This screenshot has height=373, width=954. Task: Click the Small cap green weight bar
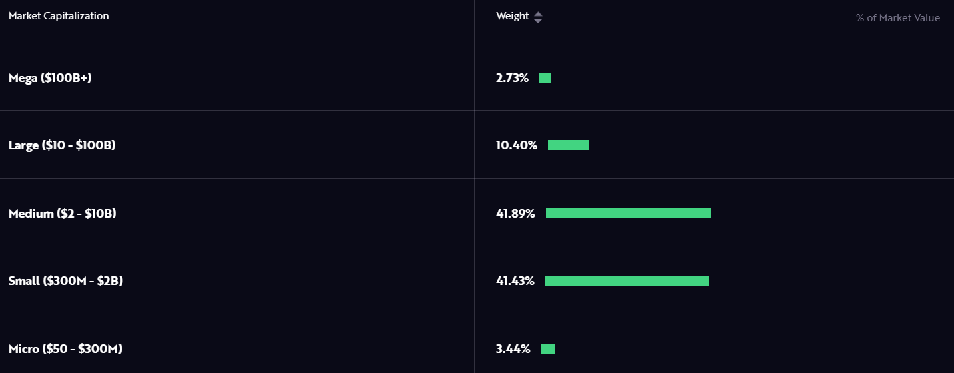click(627, 281)
